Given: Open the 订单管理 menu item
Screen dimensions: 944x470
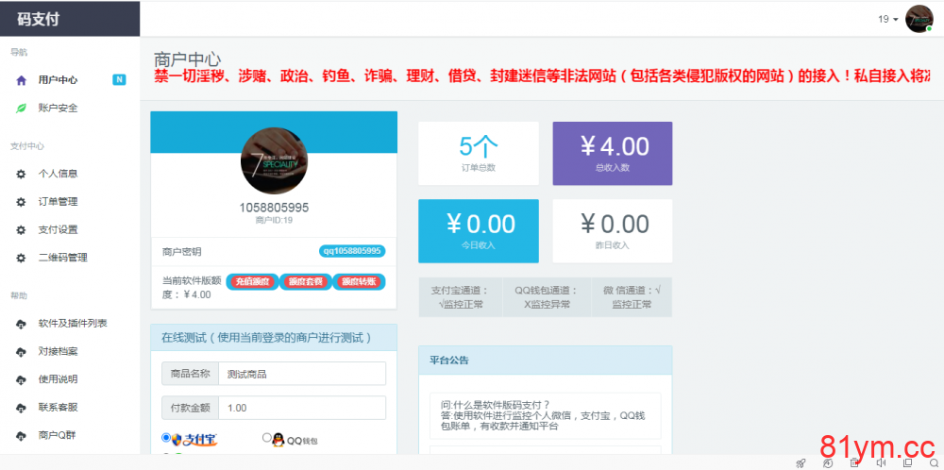Looking at the screenshot, I should tap(58, 202).
